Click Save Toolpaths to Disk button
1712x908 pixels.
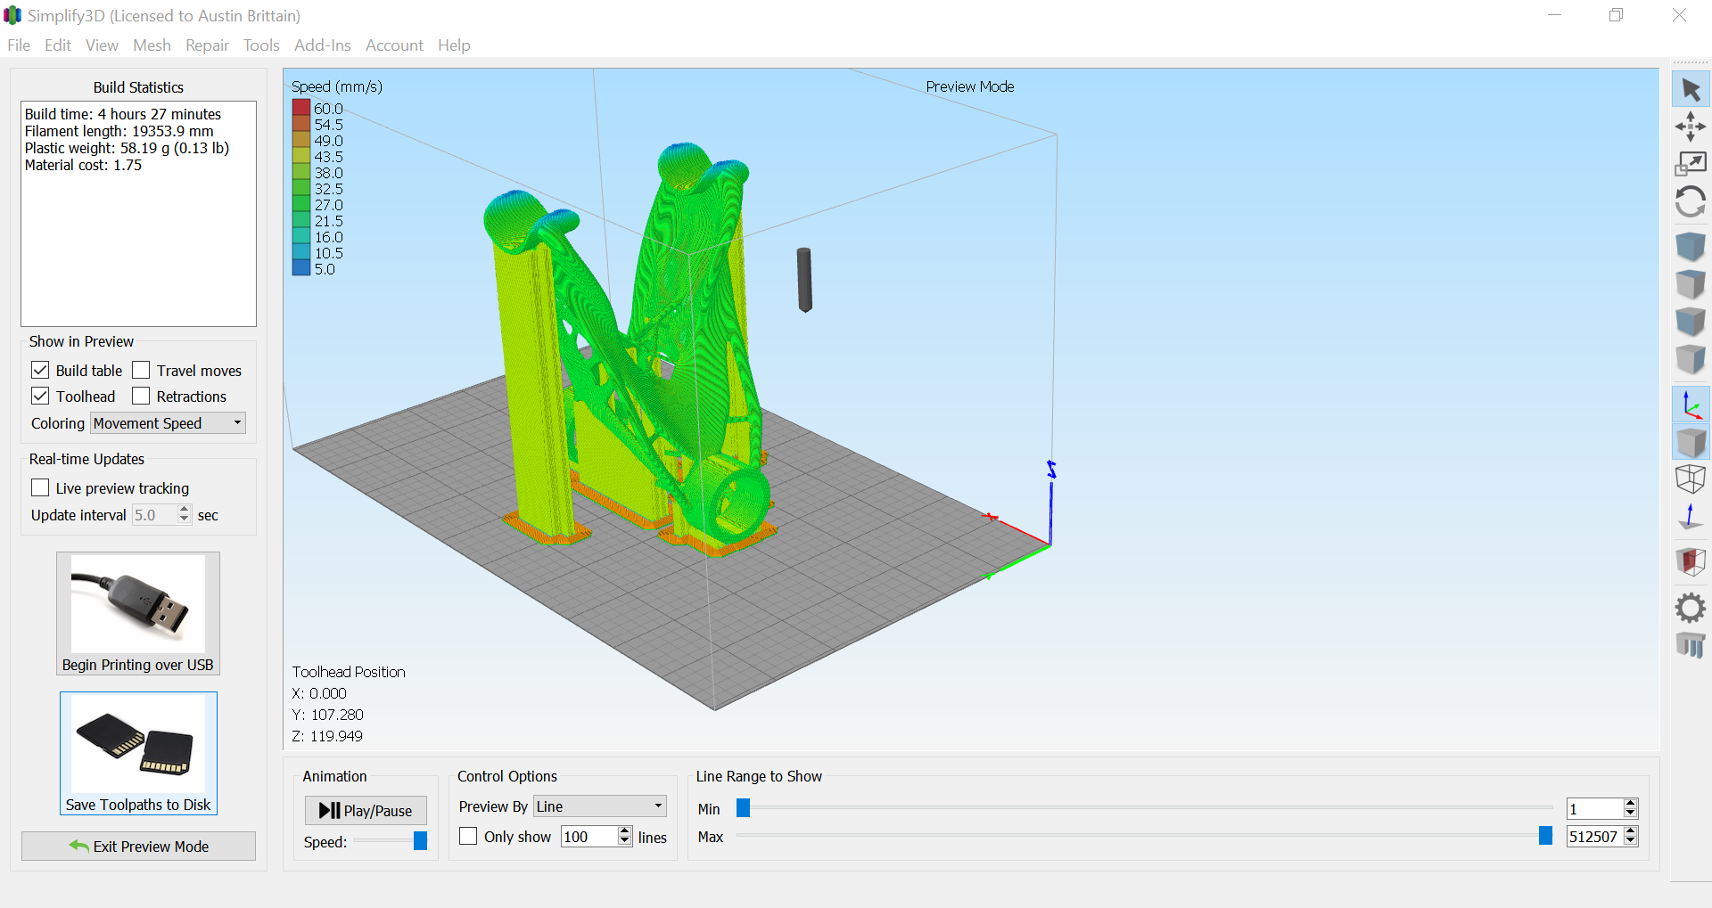pyautogui.click(x=138, y=754)
